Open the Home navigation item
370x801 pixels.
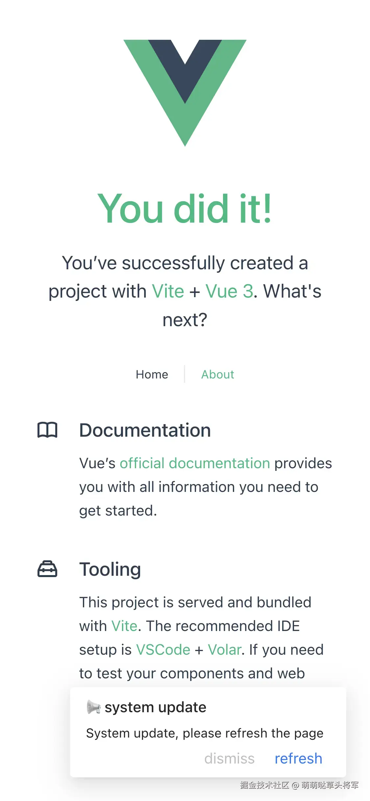(x=152, y=374)
